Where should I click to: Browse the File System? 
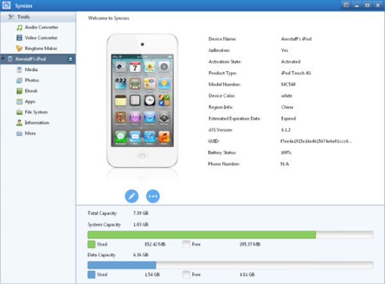(x=32, y=112)
